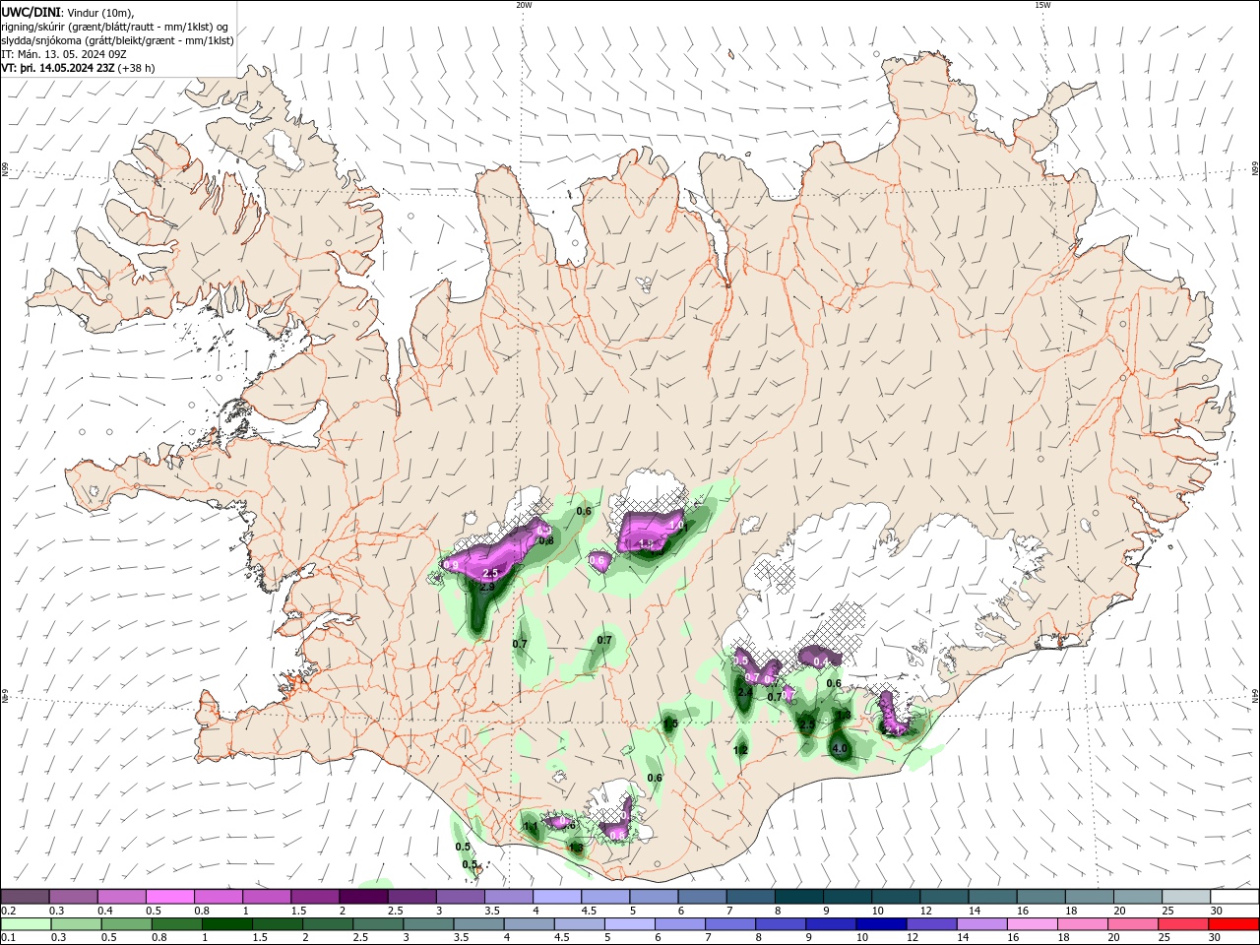Select the lower legend swatch between 20 and 25
Viewport: 1260px width, 945px height.
click(1132, 924)
